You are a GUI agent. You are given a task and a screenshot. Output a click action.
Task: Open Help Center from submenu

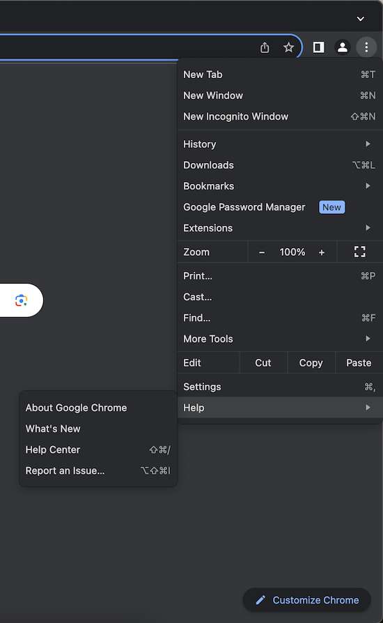click(x=98, y=449)
